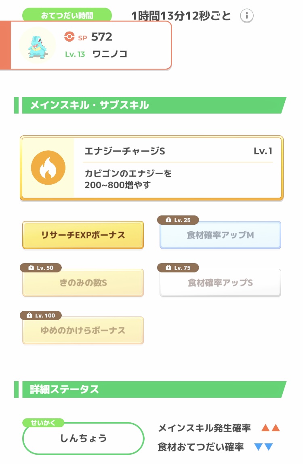
Task: View the locked 食材確率アップS sub skill
Action: coord(220,283)
